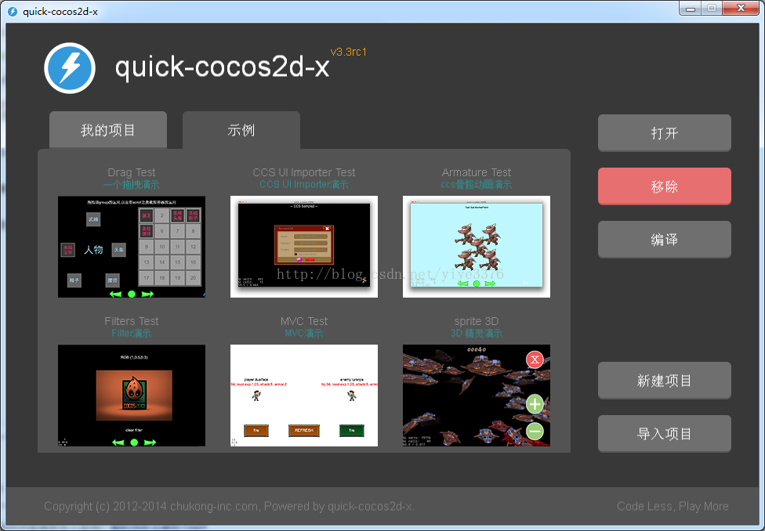Click the ccs骨骼动画演示 subtitle
The height and width of the screenshot is (531, 765).
pos(477,185)
